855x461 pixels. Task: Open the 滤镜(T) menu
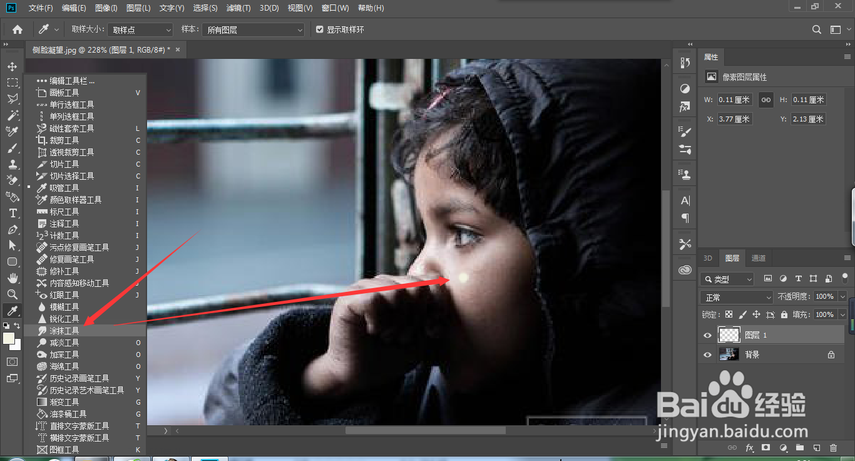point(238,8)
